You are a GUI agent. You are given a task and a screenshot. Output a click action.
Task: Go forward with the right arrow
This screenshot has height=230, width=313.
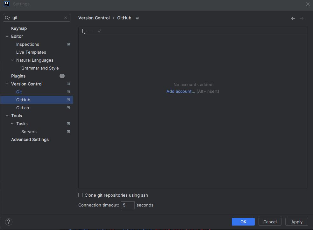pos(302,18)
